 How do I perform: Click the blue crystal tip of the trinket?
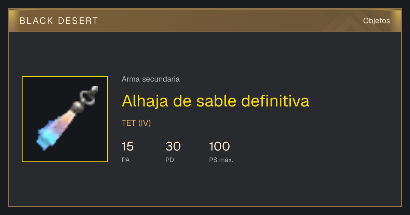46,137
